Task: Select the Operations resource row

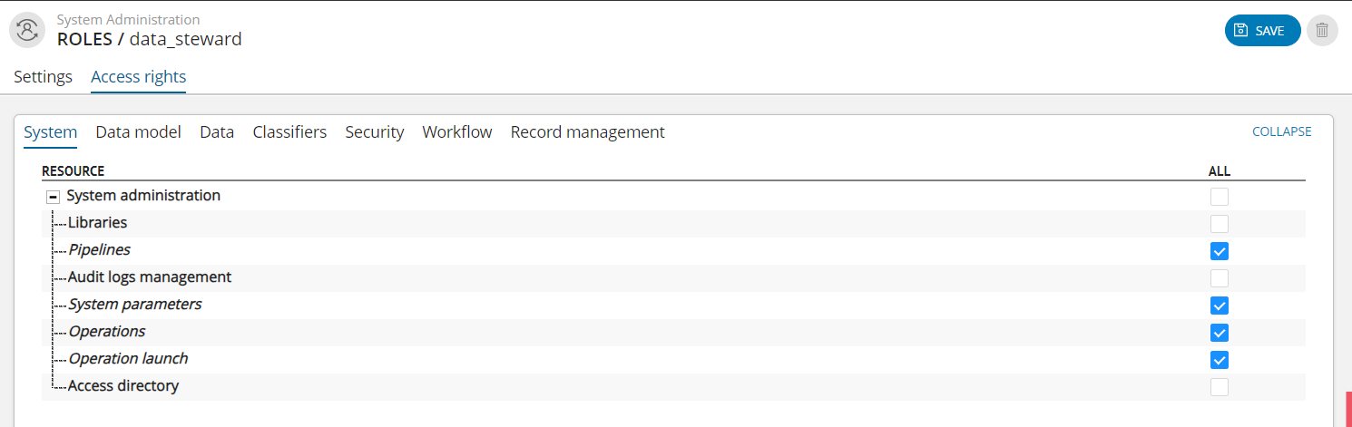Action: pyautogui.click(x=673, y=332)
